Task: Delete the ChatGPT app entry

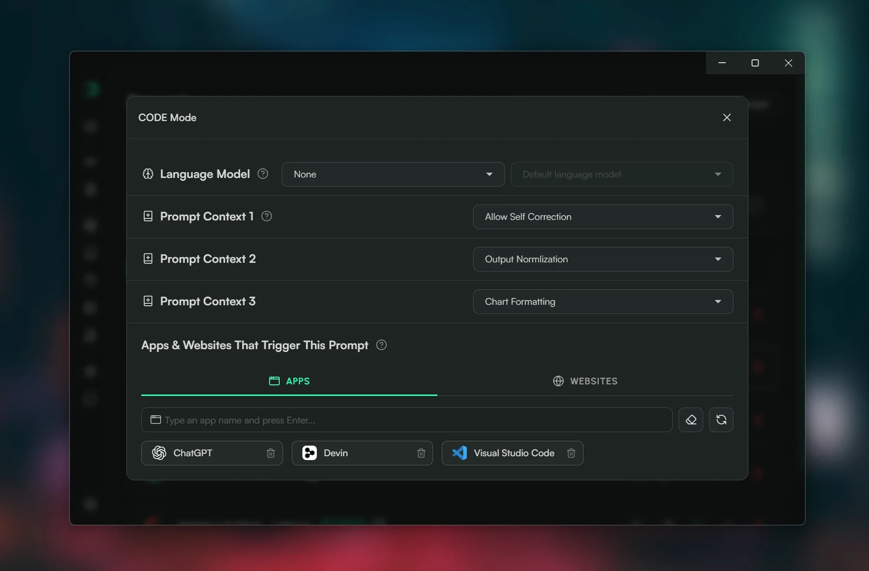Action: (x=271, y=453)
